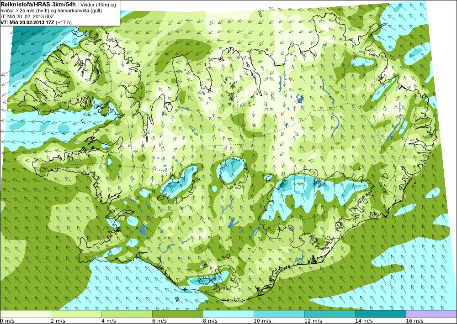Click the dark teal 14–16 m/s legend swatch

coord(381,314)
